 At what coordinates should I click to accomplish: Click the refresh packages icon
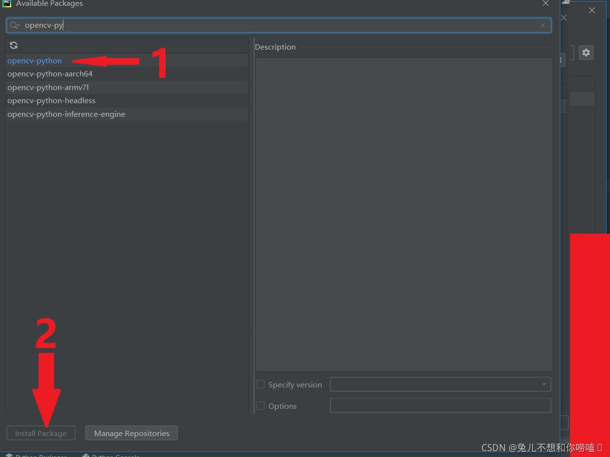click(14, 45)
